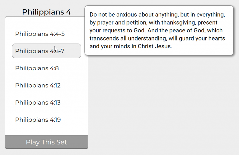239x155 pixels.
Task: Click the Philippians 4 heading
Action: pyautogui.click(x=46, y=12)
